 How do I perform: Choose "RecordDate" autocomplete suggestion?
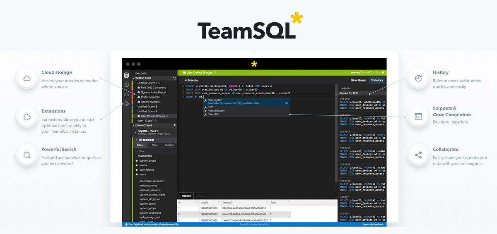[x=246, y=110]
